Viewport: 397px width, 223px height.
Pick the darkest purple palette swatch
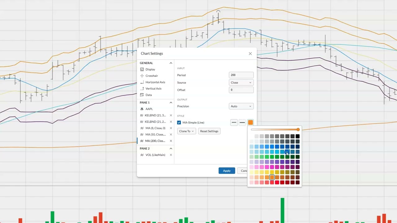(297, 162)
